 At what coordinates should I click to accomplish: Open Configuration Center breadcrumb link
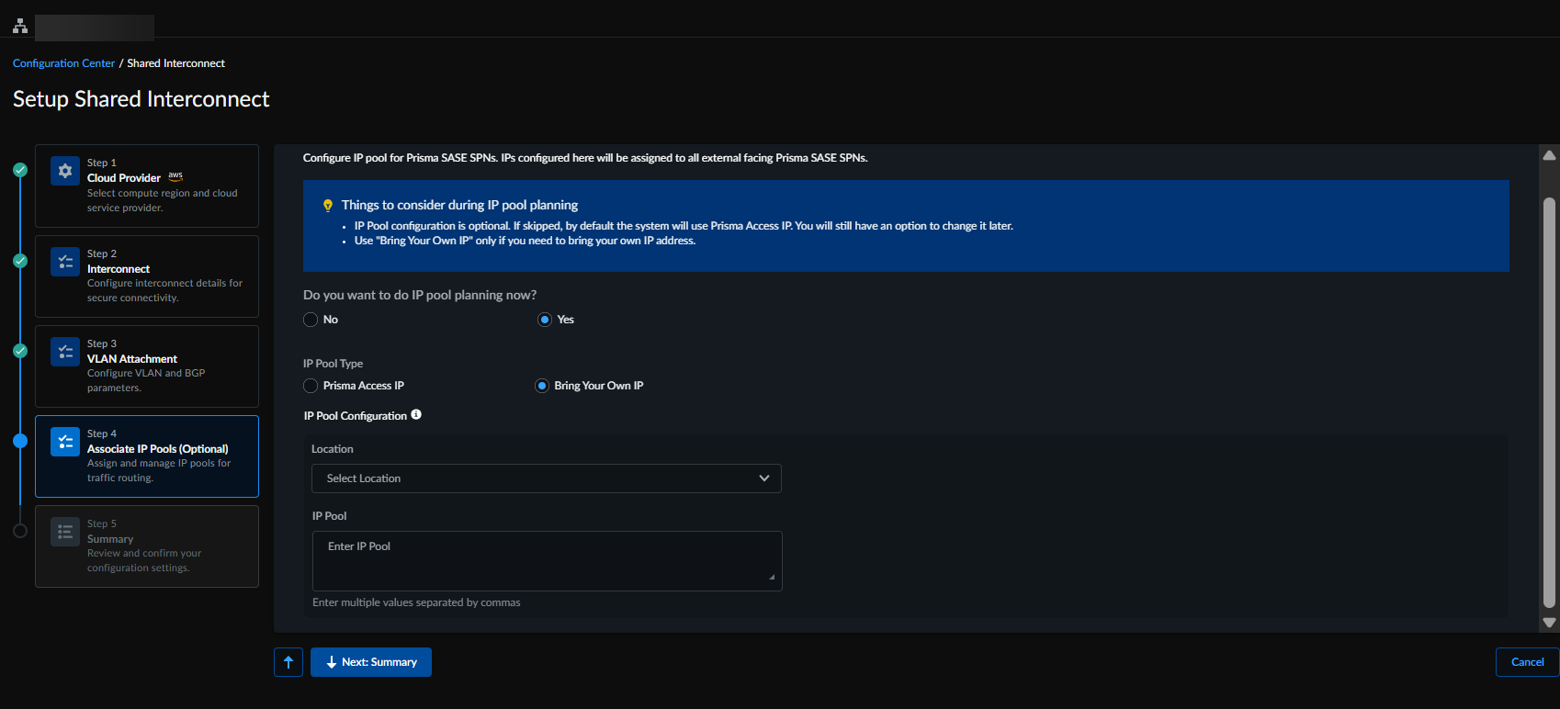click(63, 63)
